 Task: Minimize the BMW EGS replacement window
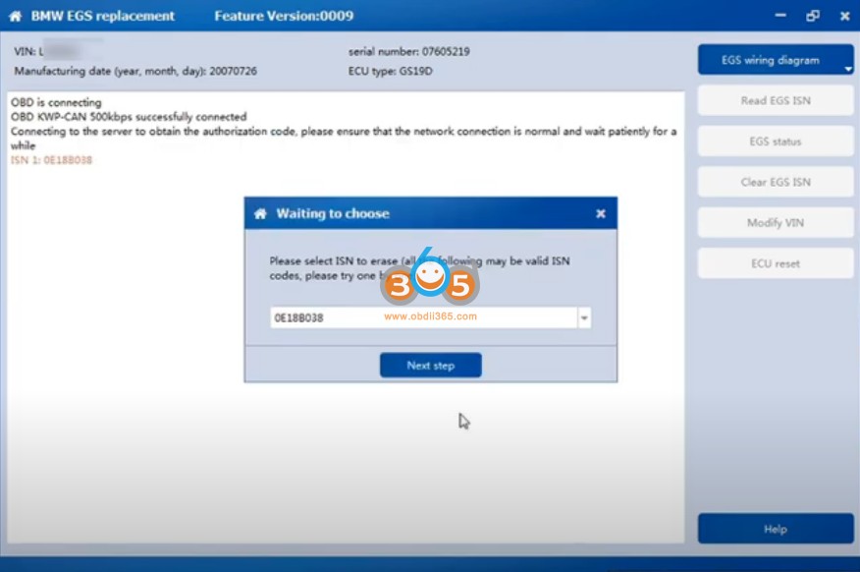tap(780, 16)
